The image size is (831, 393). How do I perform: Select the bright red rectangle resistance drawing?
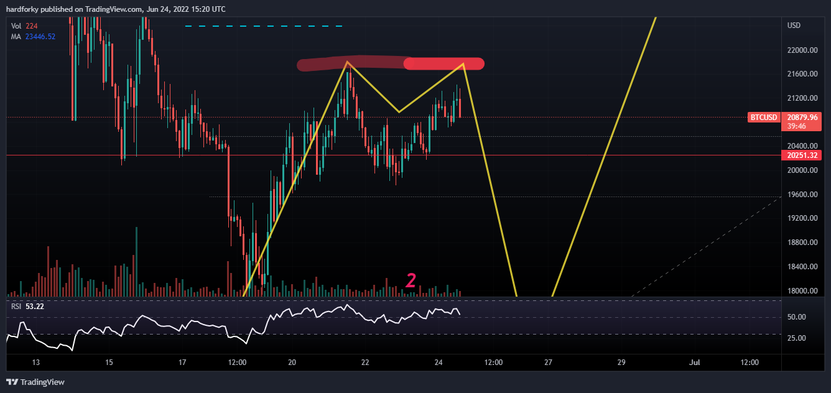pyautogui.click(x=444, y=63)
